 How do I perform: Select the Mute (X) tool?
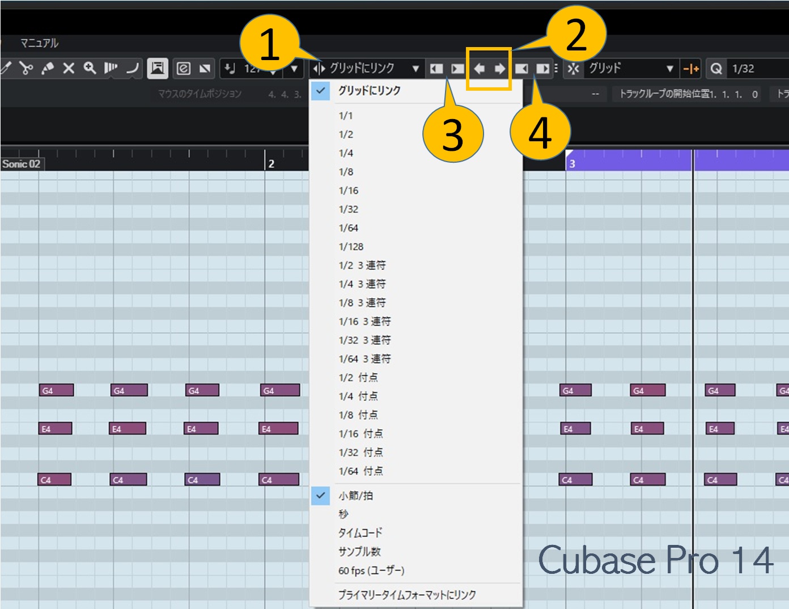coord(69,69)
